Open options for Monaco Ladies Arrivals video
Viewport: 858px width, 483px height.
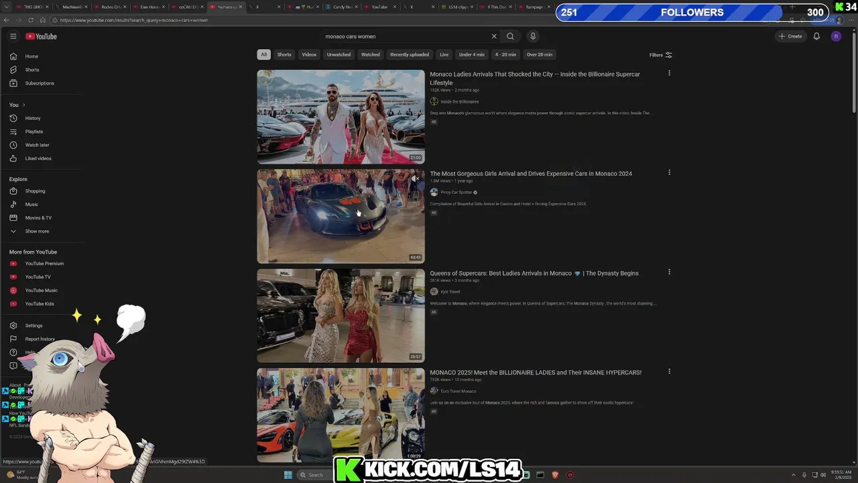click(x=669, y=73)
